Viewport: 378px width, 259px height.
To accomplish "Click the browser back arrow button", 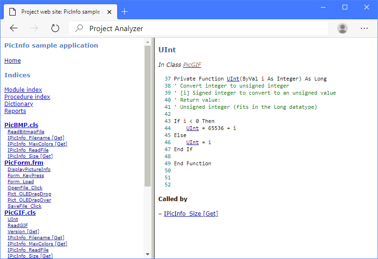I will click(x=14, y=28).
